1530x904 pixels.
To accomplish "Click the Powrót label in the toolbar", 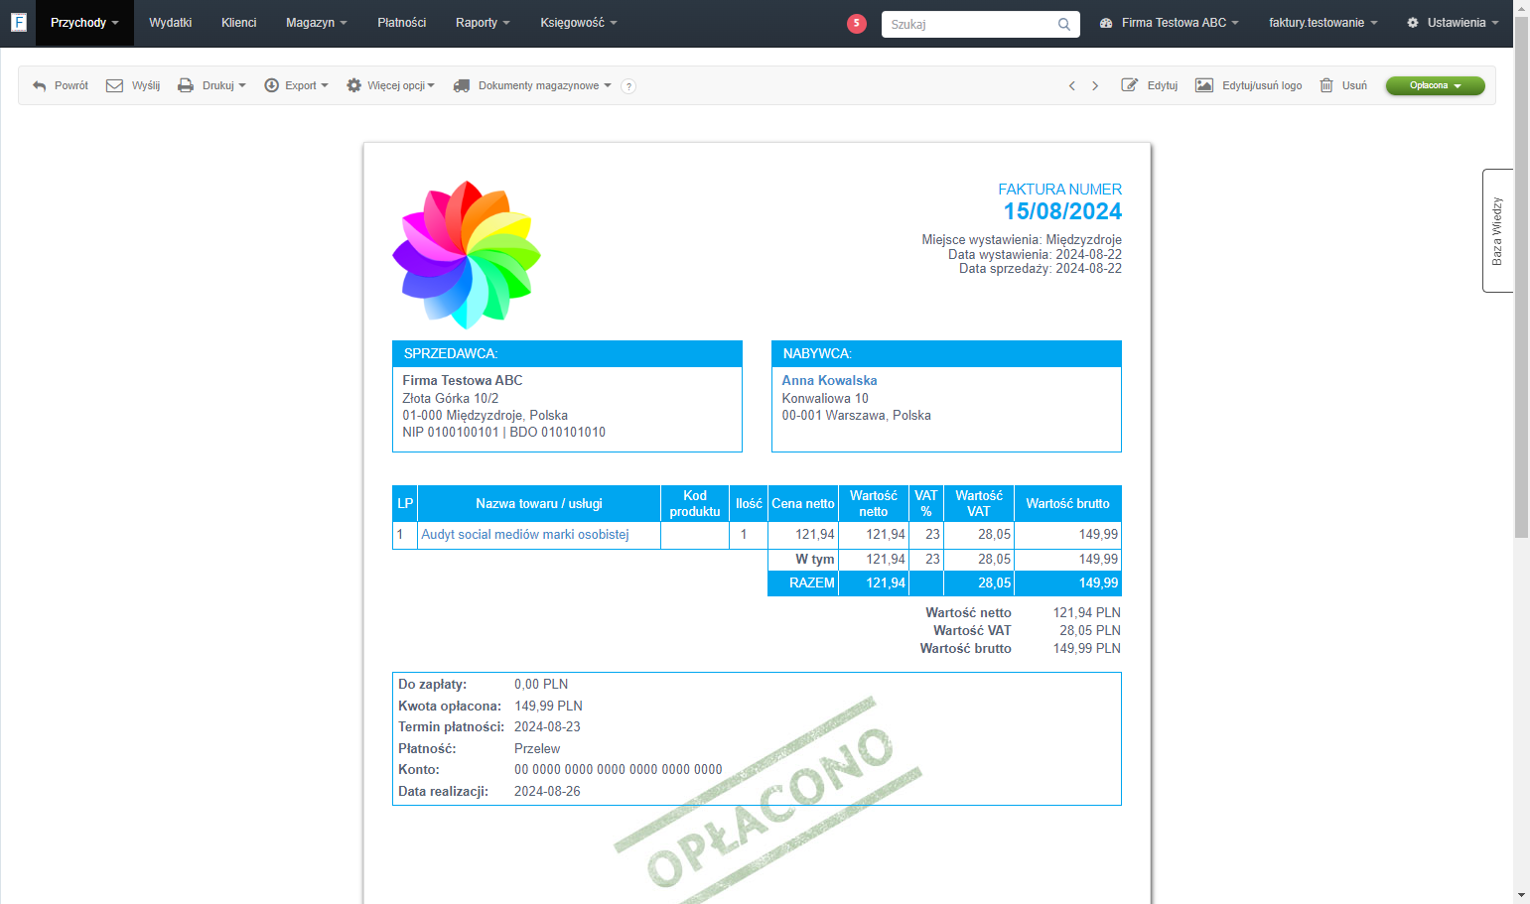I will coord(71,86).
